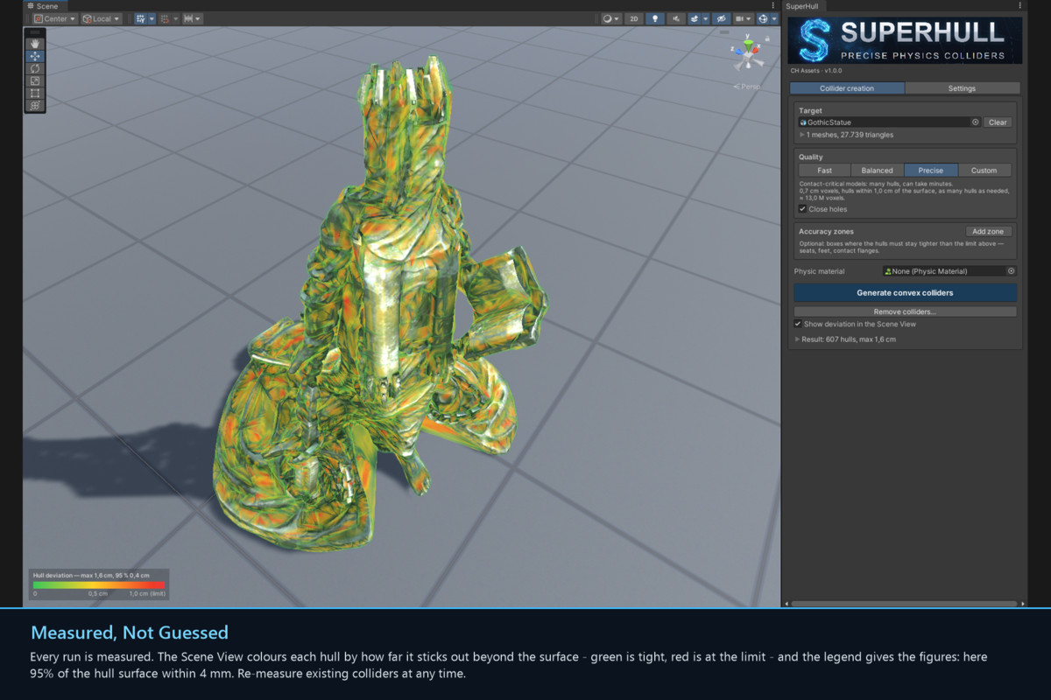Click the SuperHull panel horizontal scrollbar
1051x700 pixels.
tap(906, 603)
